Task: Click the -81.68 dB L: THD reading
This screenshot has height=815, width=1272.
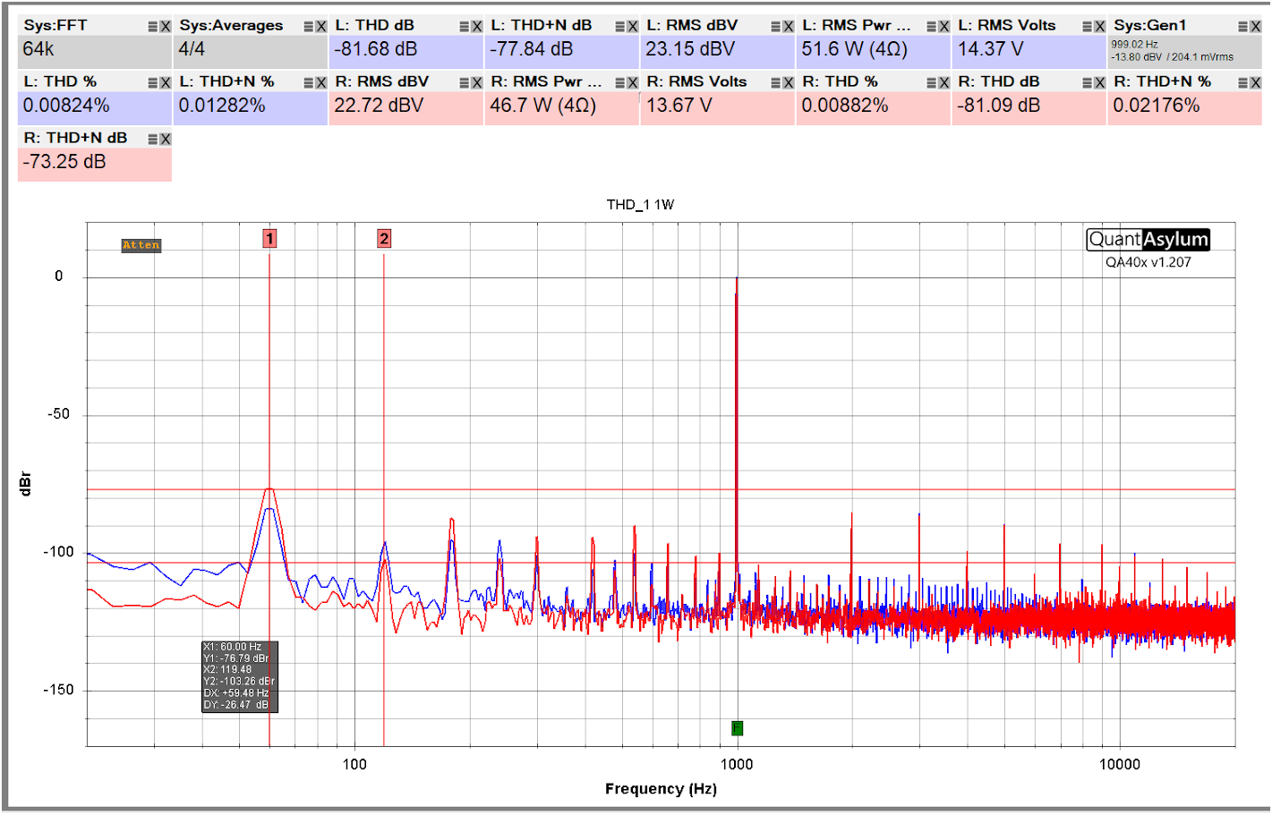Action: 376,49
